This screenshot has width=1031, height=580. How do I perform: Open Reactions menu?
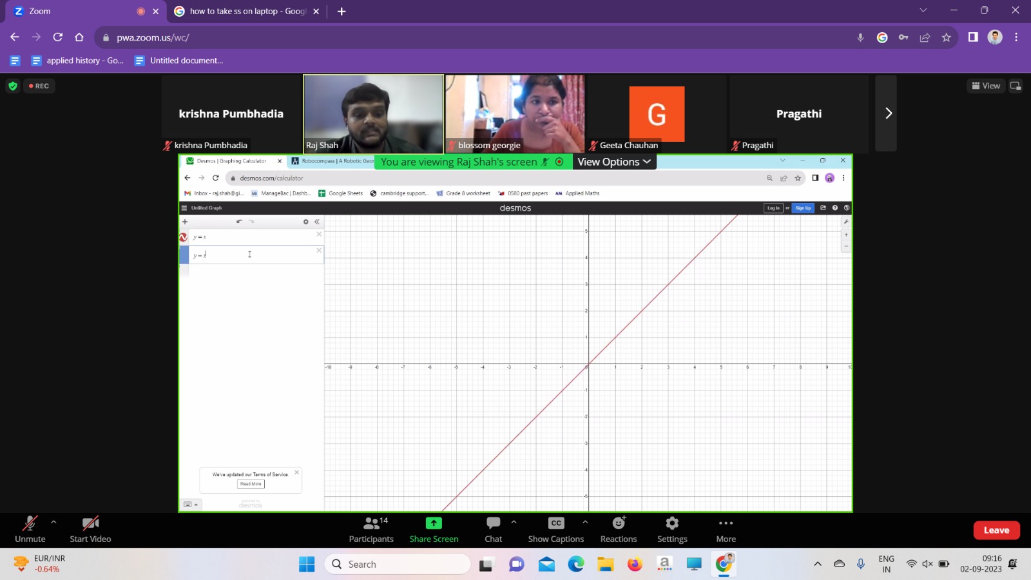[x=619, y=530]
